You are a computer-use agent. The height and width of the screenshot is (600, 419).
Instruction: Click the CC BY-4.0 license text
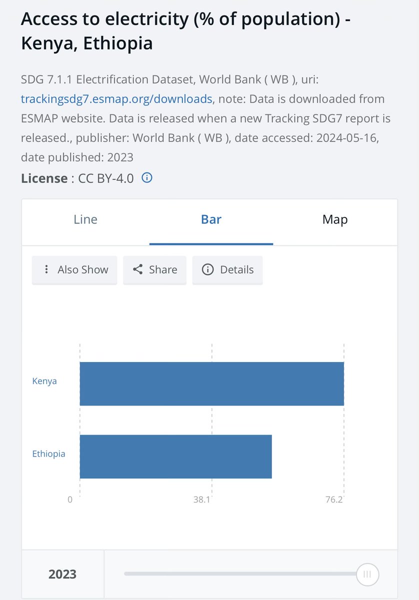click(x=106, y=178)
